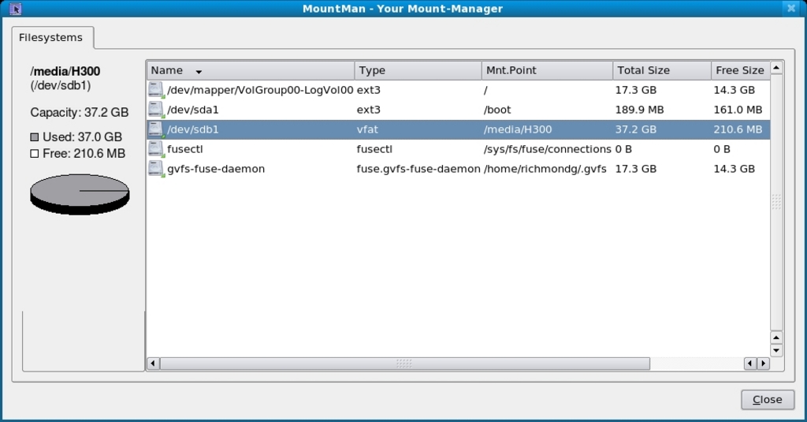Select the /dev/sdb1 filesystem name
Viewport: 807px width, 422px height.
tap(192, 129)
